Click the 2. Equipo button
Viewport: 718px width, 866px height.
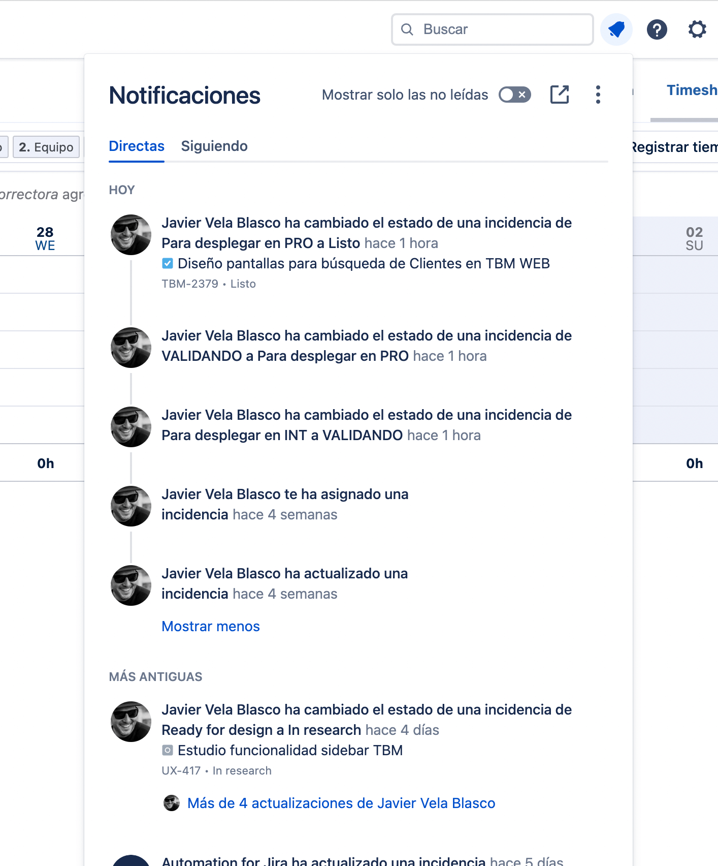46,147
